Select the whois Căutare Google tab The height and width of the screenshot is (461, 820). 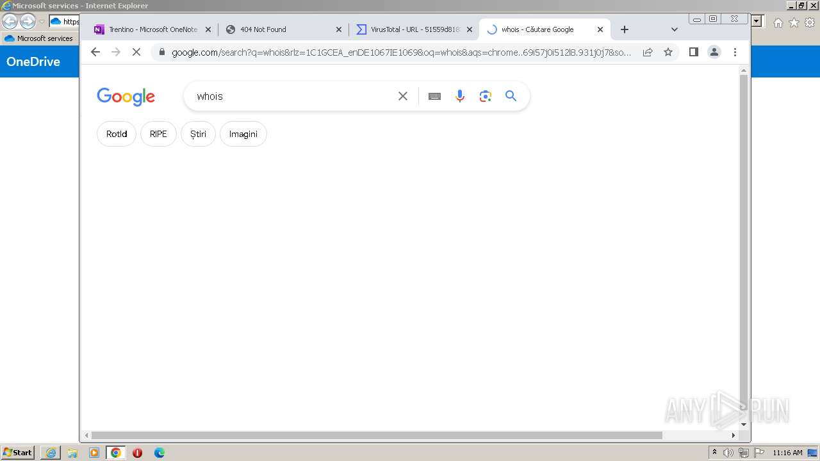tap(545, 29)
